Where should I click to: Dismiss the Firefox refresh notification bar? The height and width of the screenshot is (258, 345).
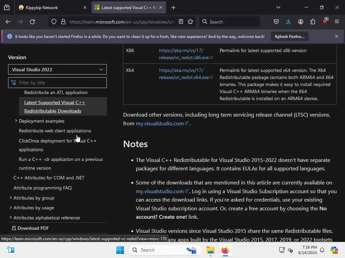tap(337, 36)
